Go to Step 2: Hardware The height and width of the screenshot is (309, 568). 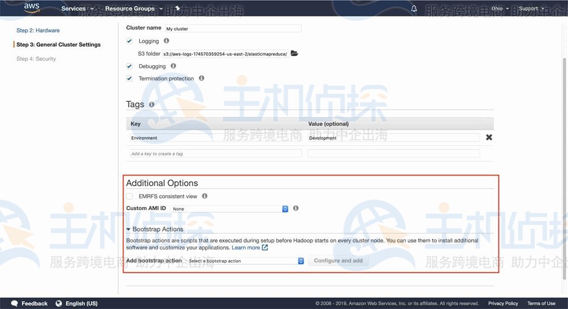[x=38, y=31]
